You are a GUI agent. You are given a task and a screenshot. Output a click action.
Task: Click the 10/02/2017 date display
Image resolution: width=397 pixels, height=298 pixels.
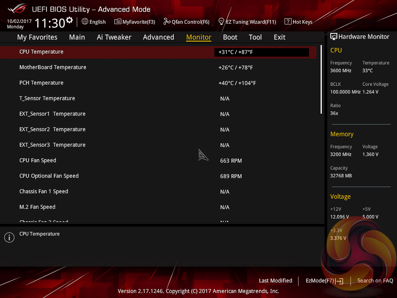click(19, 21)
